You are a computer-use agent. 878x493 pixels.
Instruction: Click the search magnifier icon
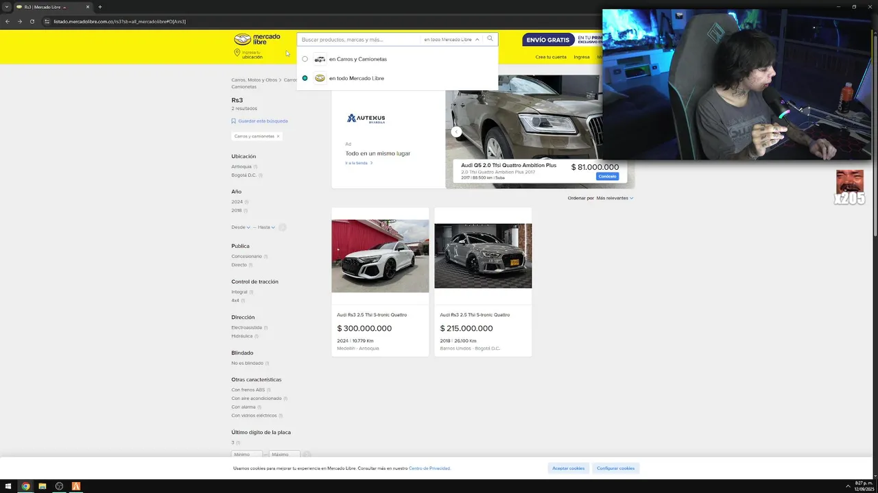[x=490, y=39]
